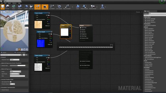Select the fourth preview shape icon in viewport
This screenshot has height=93, width=166.
[24, 50]
